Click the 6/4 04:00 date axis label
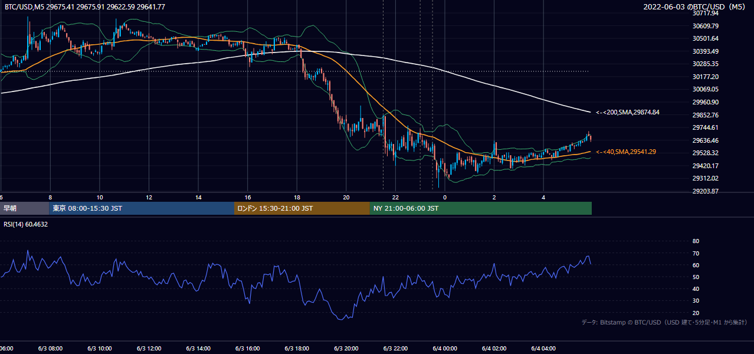Image resolution: width=754 pixels, height=354 pixels. pos(543,349)
